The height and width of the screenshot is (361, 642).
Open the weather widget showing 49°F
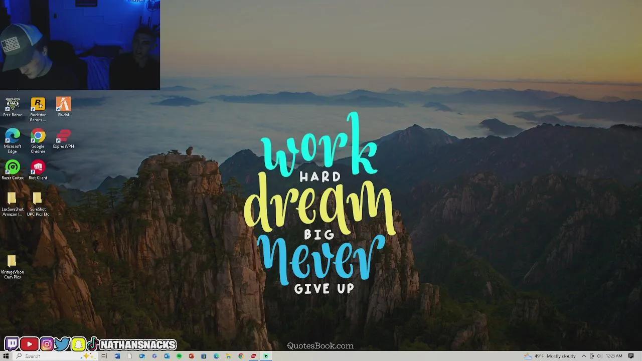(x=550, y=356)
